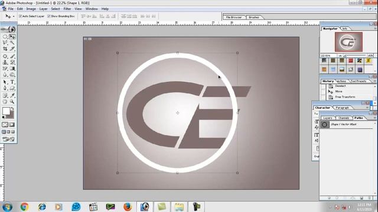Screen dimensions: 378x212
Task: Open the Edit menu
Action: (19, 9)
